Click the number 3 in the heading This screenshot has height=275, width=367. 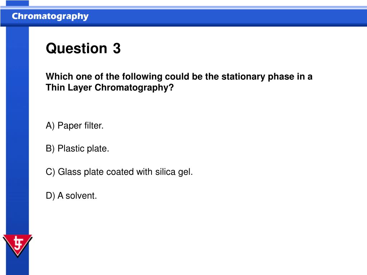tap(116, 48)
